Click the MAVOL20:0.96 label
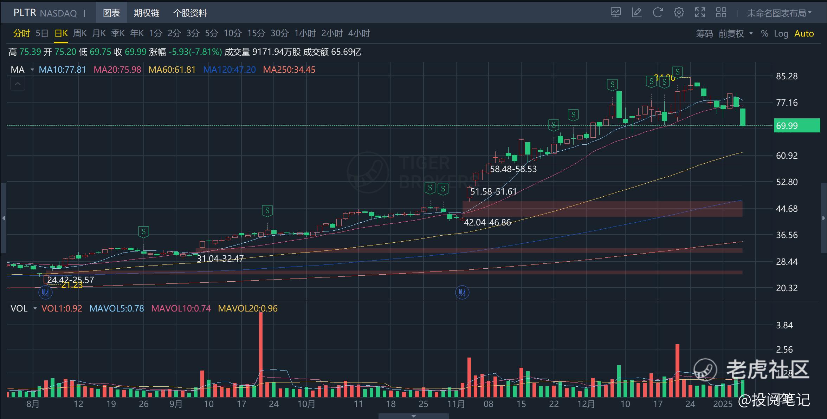The width and height of the screenshot is (827, 419). point(248,308)
